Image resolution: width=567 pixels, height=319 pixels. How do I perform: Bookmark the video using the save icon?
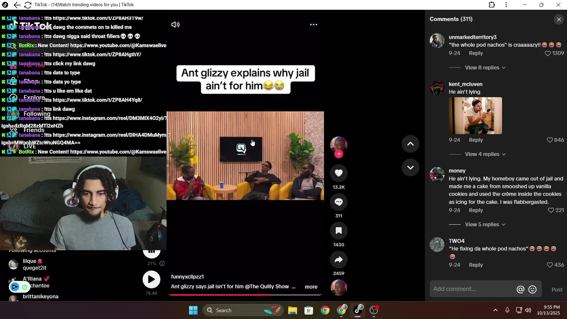click(x=339, y=231)
